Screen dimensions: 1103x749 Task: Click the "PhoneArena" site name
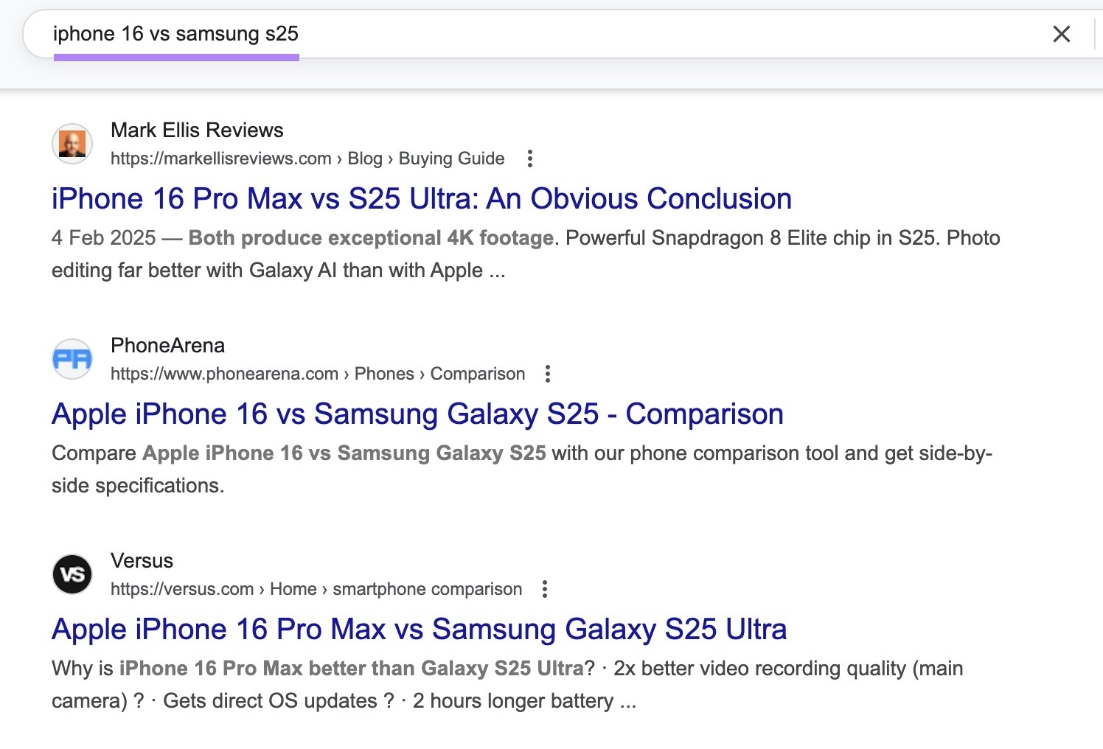[169, 345]
